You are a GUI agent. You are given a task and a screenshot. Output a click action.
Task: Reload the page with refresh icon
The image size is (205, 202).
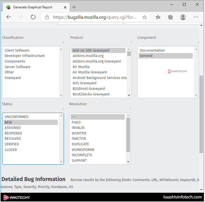(x=33, y=17)
